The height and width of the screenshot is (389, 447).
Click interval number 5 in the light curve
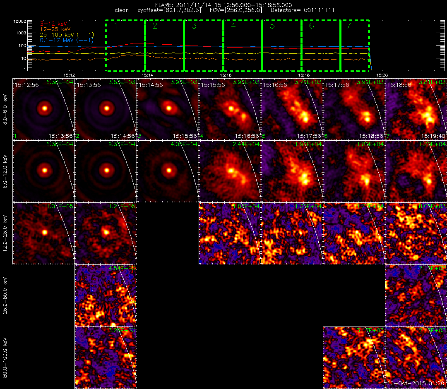(272, 26)
